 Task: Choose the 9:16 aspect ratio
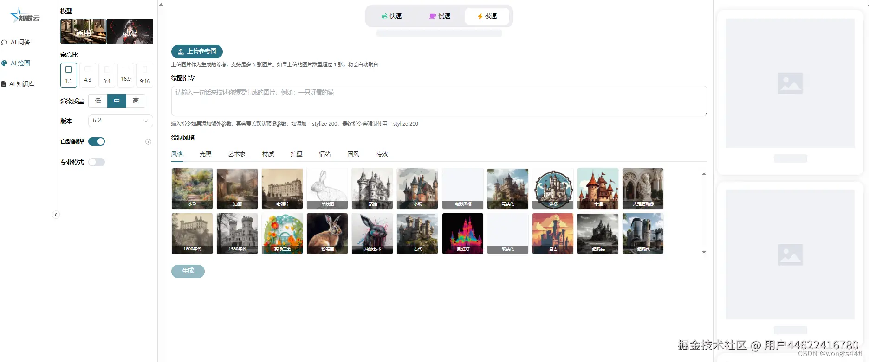pyautogui.click(x=145, y=75)
